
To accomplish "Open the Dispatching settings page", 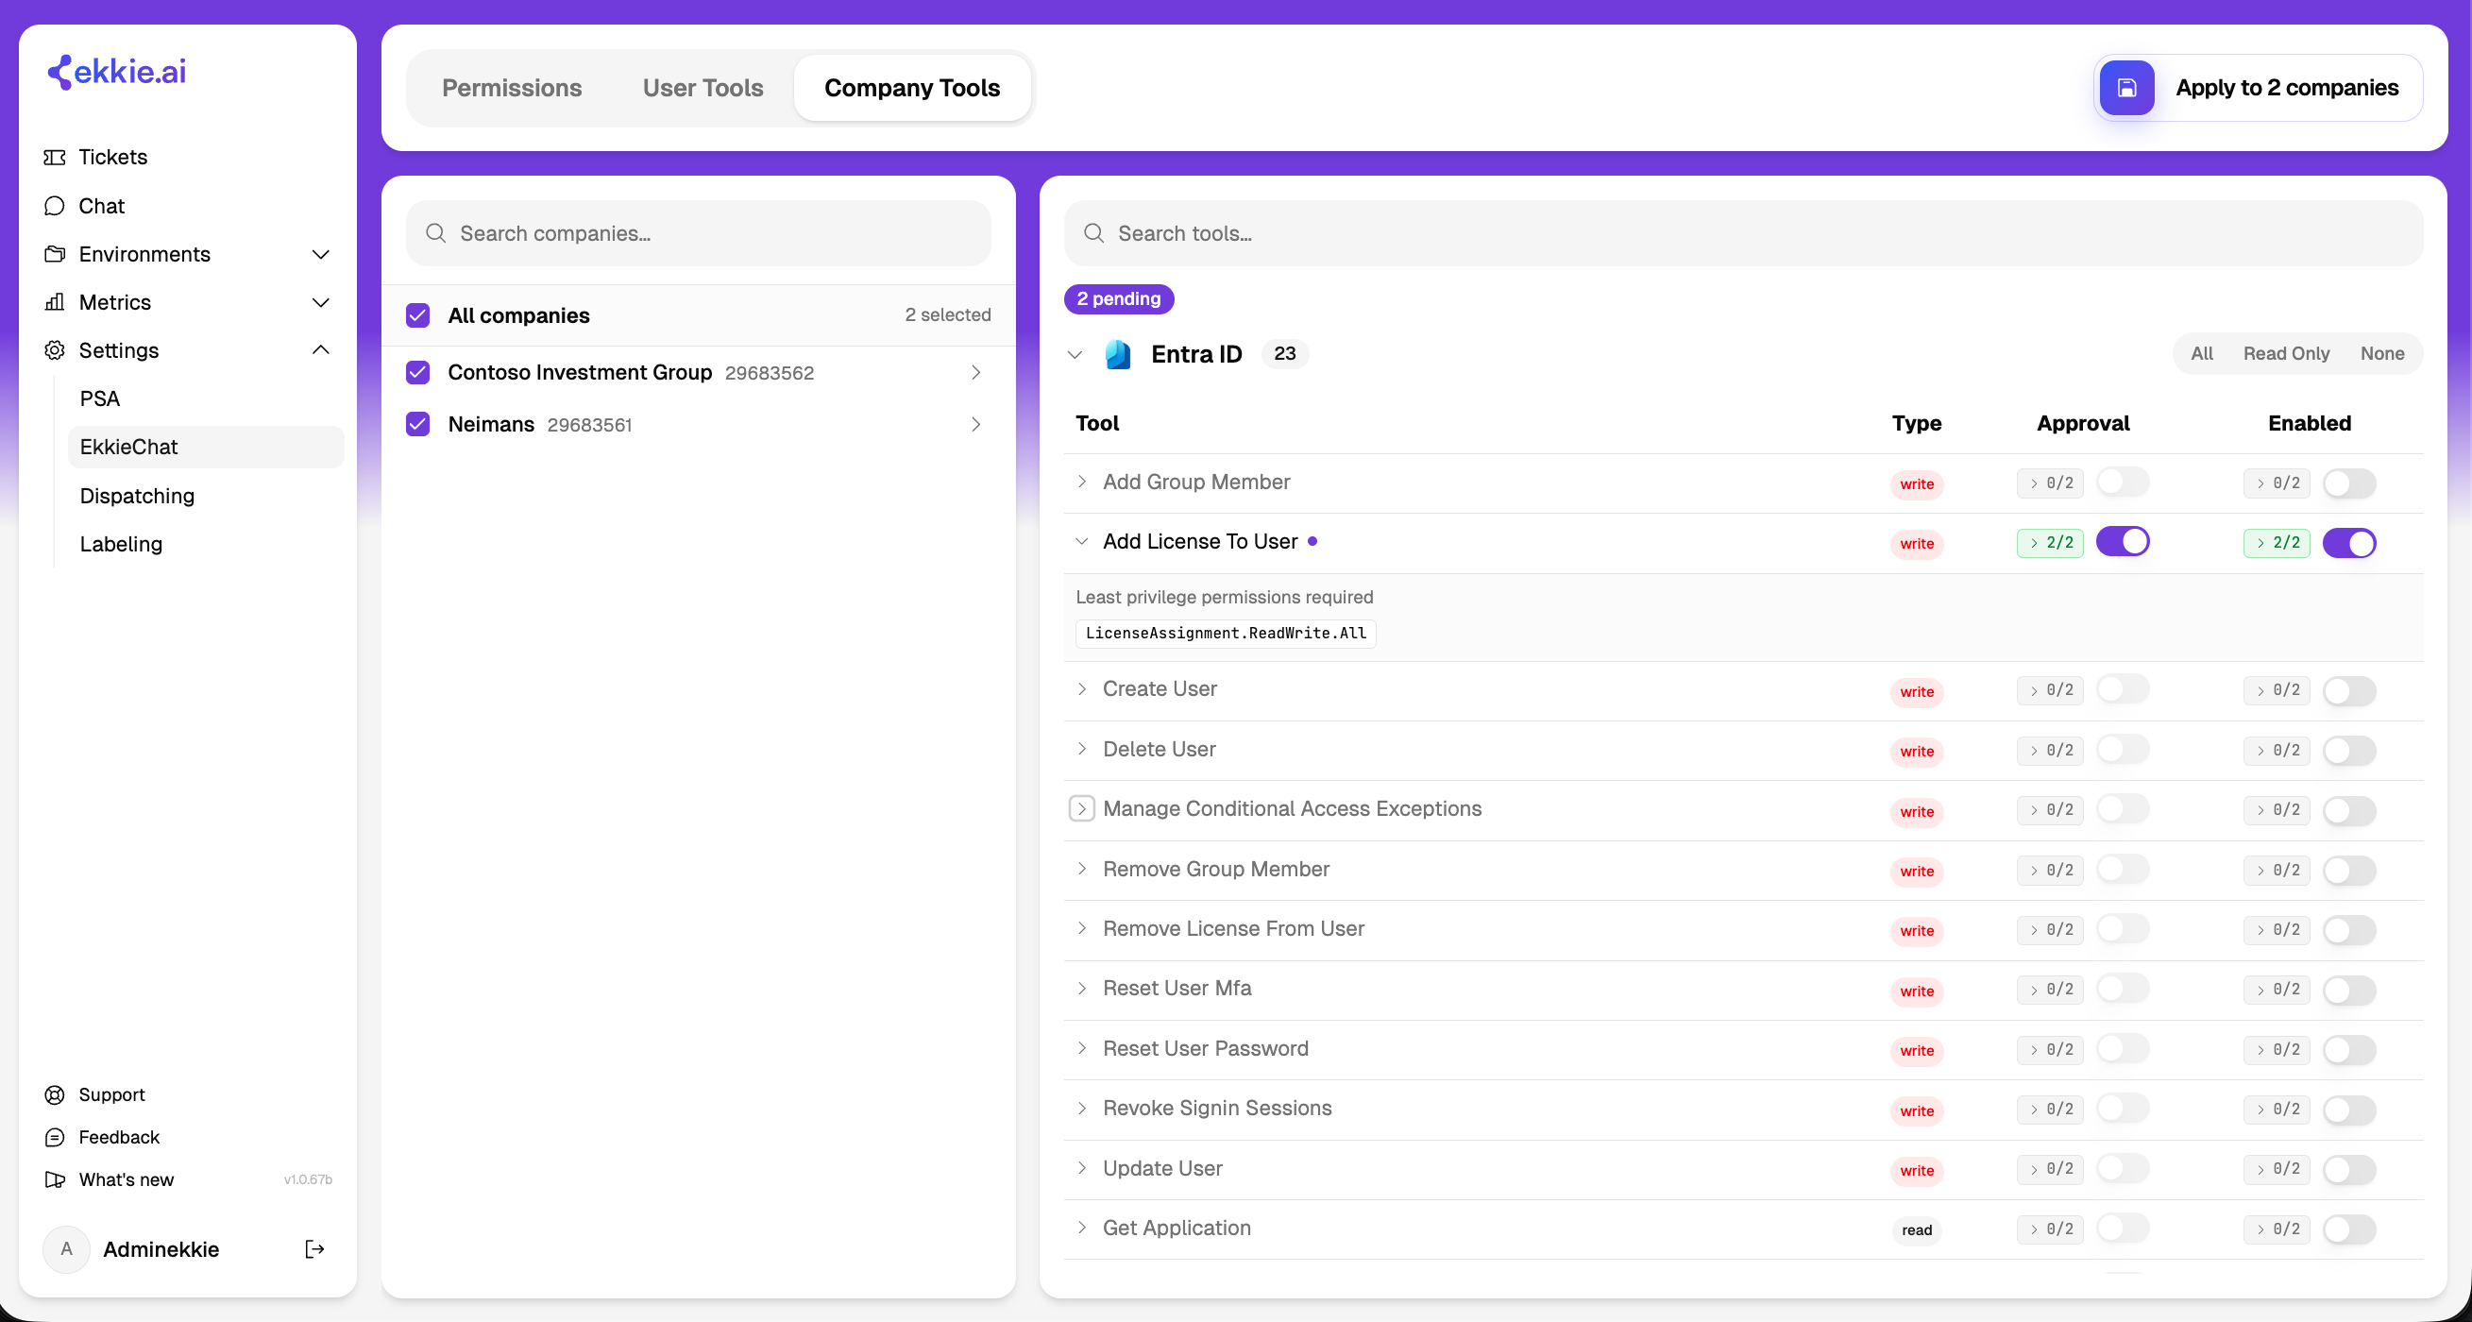I will tap(137, 496).
